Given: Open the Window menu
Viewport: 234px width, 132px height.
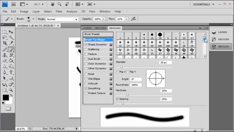Looking at the screenshot, I should pyautogui.click(x=105, y=11).
